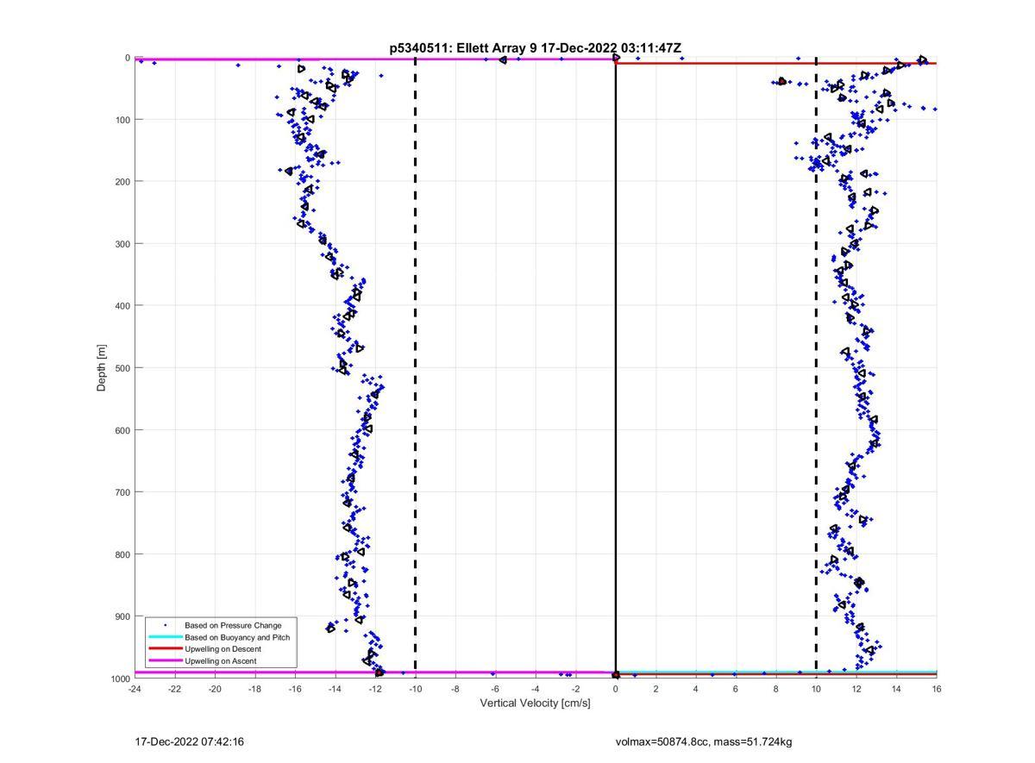The image size is (1035, 763).
Task: Select the "Depth [m]" axis label
Action: (102, 368)
